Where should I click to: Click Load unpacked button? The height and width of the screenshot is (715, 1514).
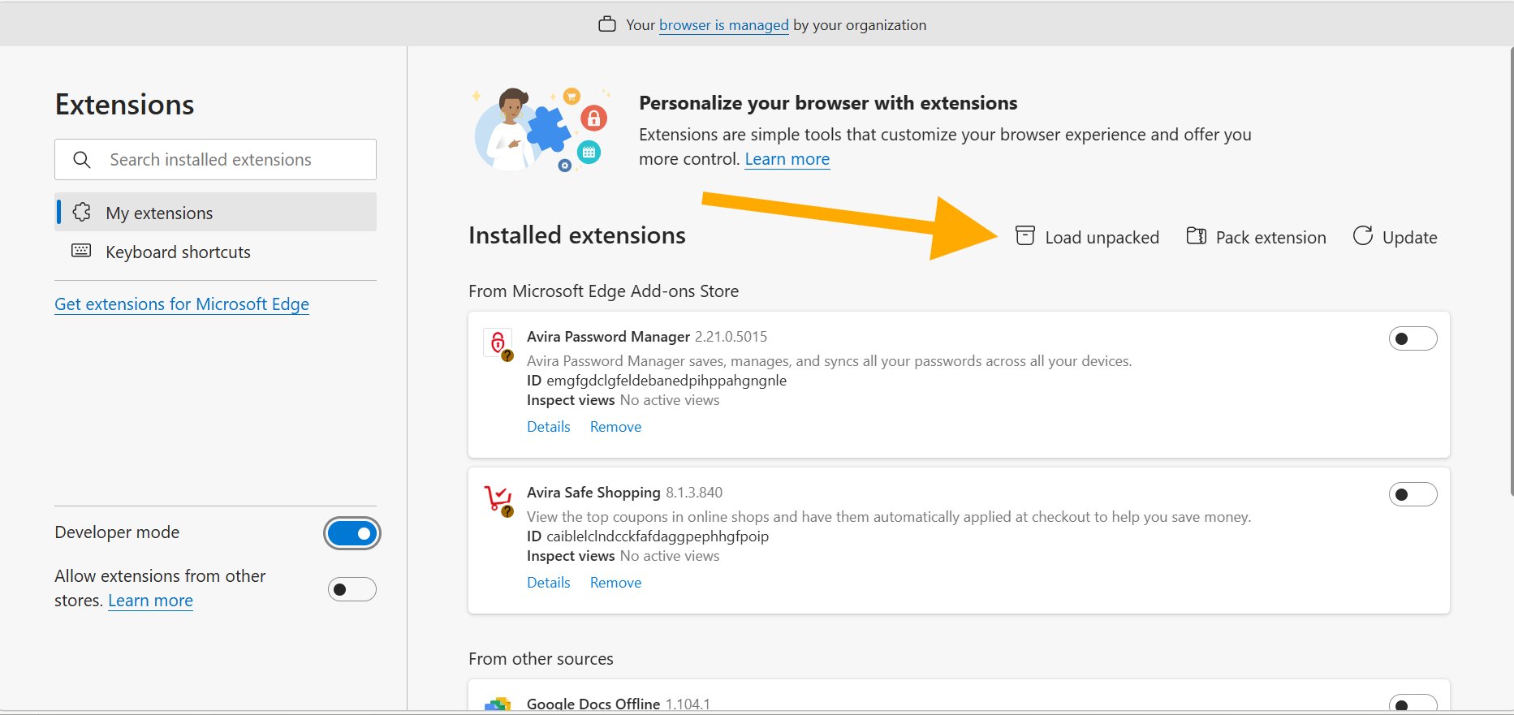[x=1087, y=237]
